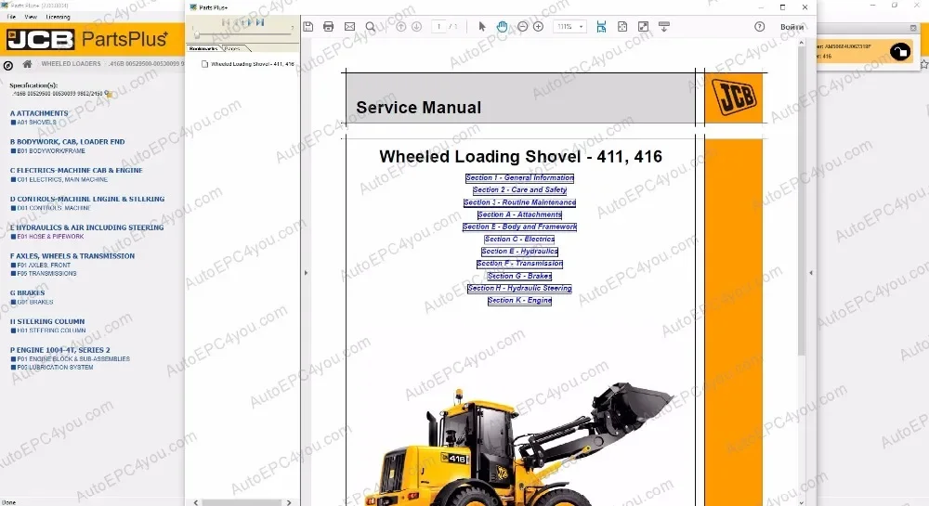Open P02 LUBRICATION SYSTEM section
Image resolution: width=929 pixels, height=506 pixels.
point(52,367)
